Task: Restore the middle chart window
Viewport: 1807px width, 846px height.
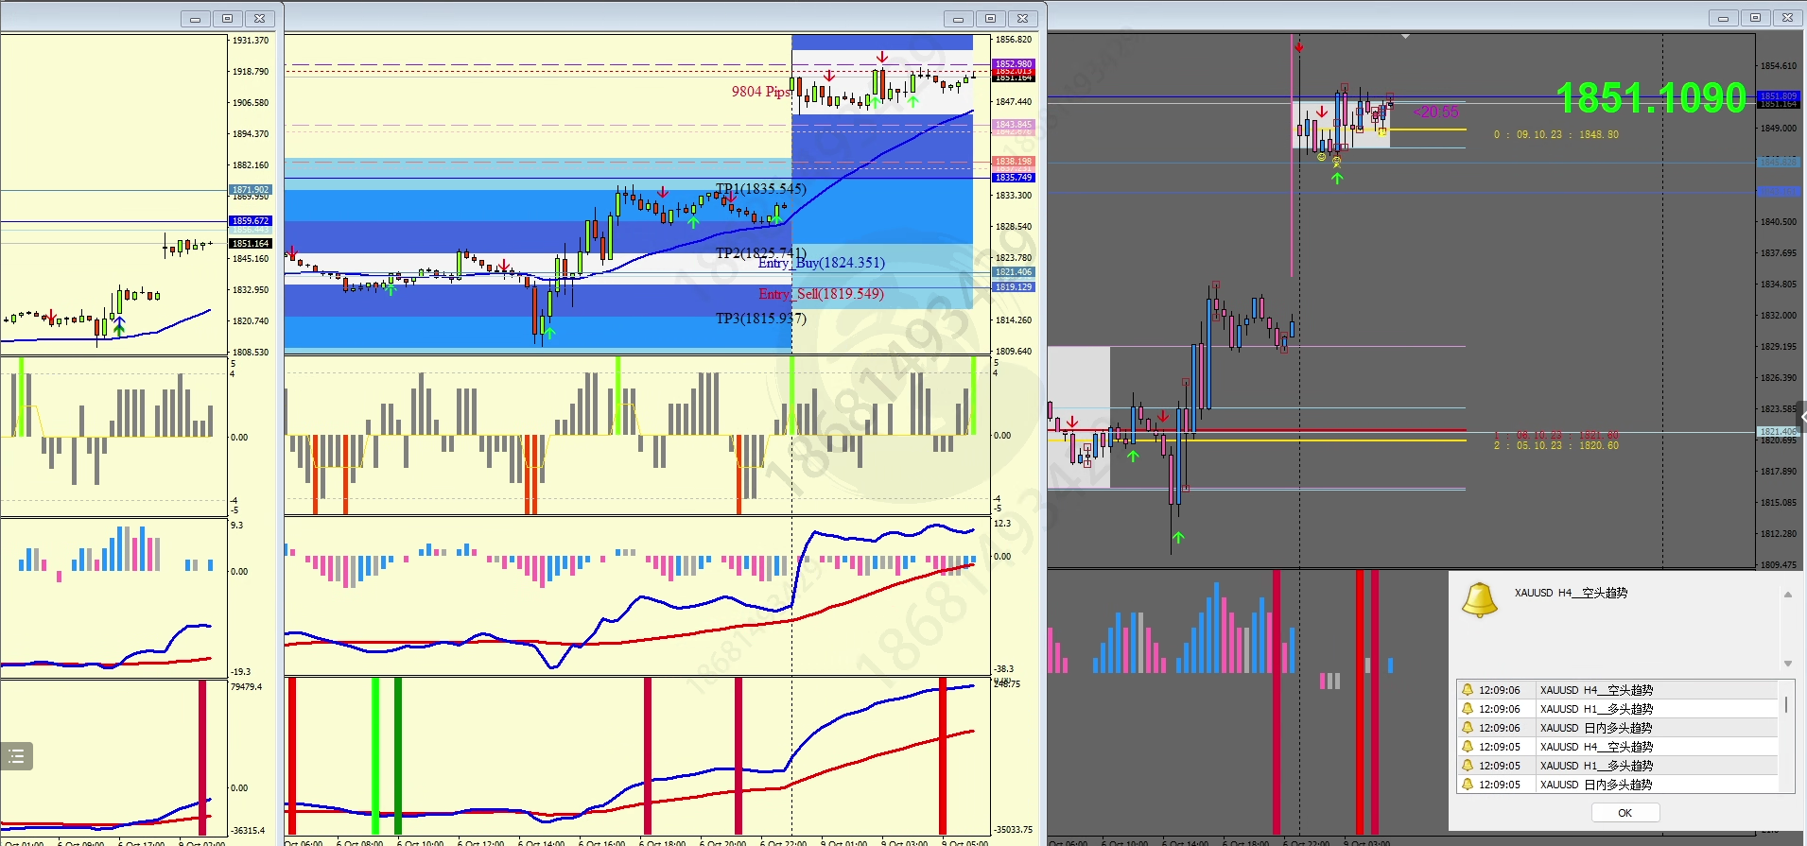Action: tap(990, 18)
